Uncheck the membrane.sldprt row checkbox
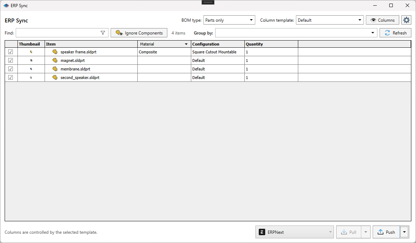The height and width of the screenshot is (243, 416). [x=11, y=69]
